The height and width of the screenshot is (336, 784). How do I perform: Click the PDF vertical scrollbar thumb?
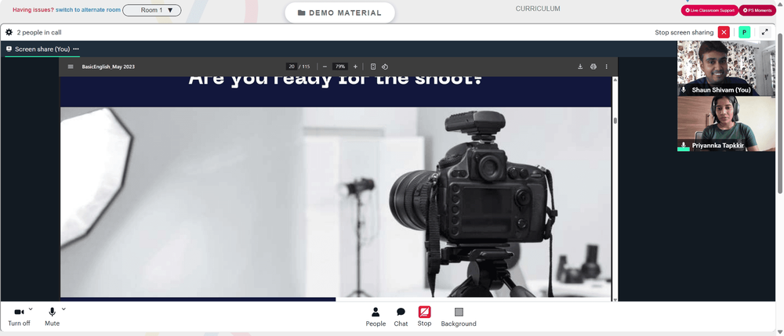[615, 121]
